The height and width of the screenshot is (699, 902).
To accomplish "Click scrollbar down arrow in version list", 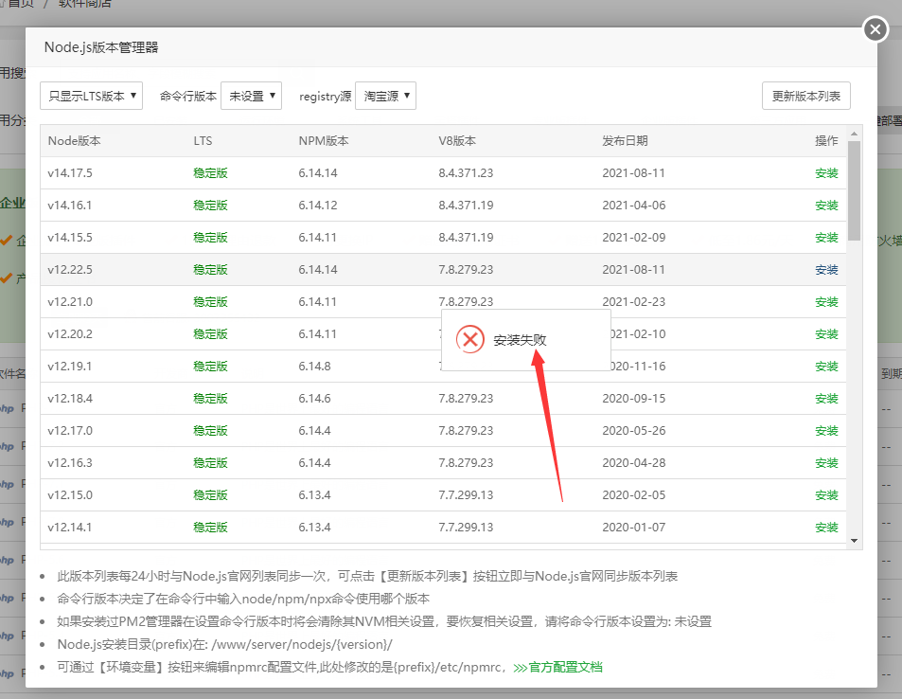I will pos(854,541).
